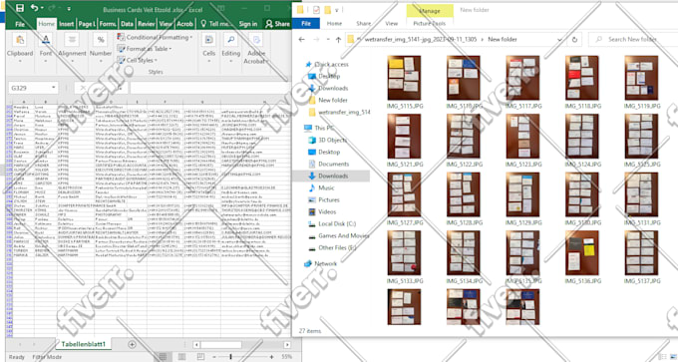Screen dimensions: 678x362
Task: Switch to Page Break Preview in status bar
Action: click(200, 357)
